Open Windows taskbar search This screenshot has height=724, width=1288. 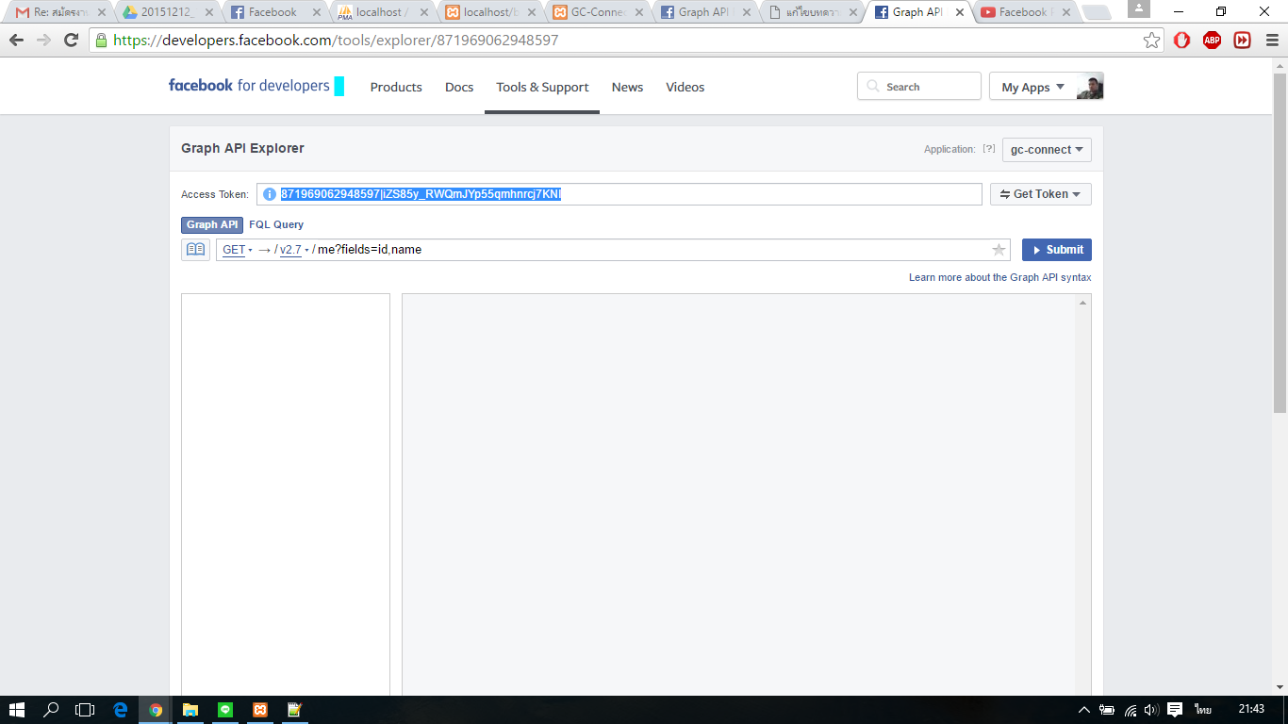click(52, 710)
